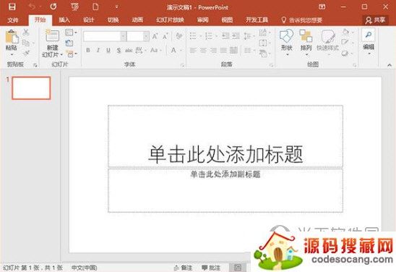
Task: Switch to the 插入 (Insert) tab
Action: tap(64, 20)
